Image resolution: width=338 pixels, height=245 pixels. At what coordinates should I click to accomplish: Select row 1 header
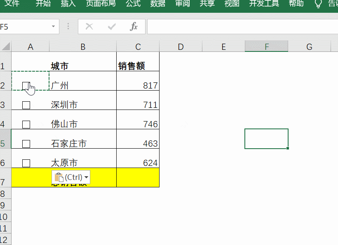(x=5, y=62)
